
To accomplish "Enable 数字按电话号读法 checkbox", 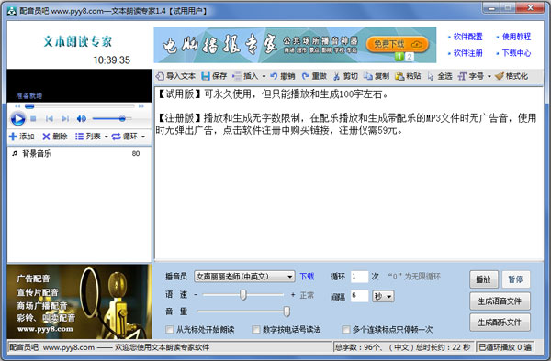I will 256,330.
